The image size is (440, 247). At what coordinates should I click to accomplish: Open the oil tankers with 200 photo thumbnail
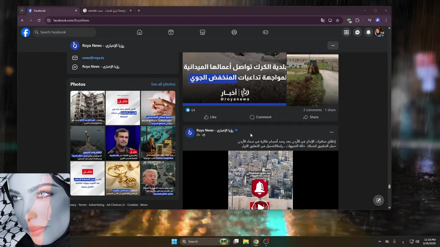158,143
